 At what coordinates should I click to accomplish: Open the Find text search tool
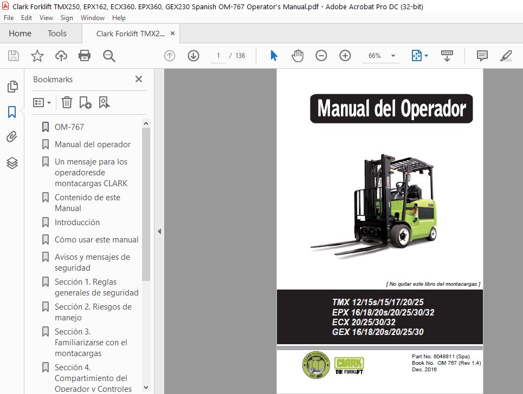click(109, 56)
